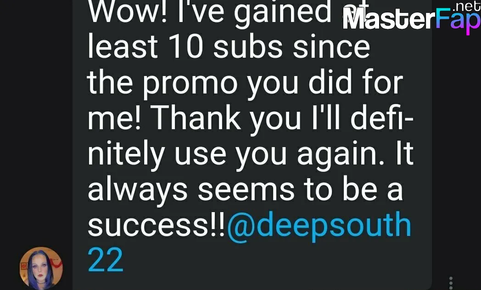Viewport: 481px width, 290px height.
Task: Click the word 'least' in the message
Action: pos(123,47)
